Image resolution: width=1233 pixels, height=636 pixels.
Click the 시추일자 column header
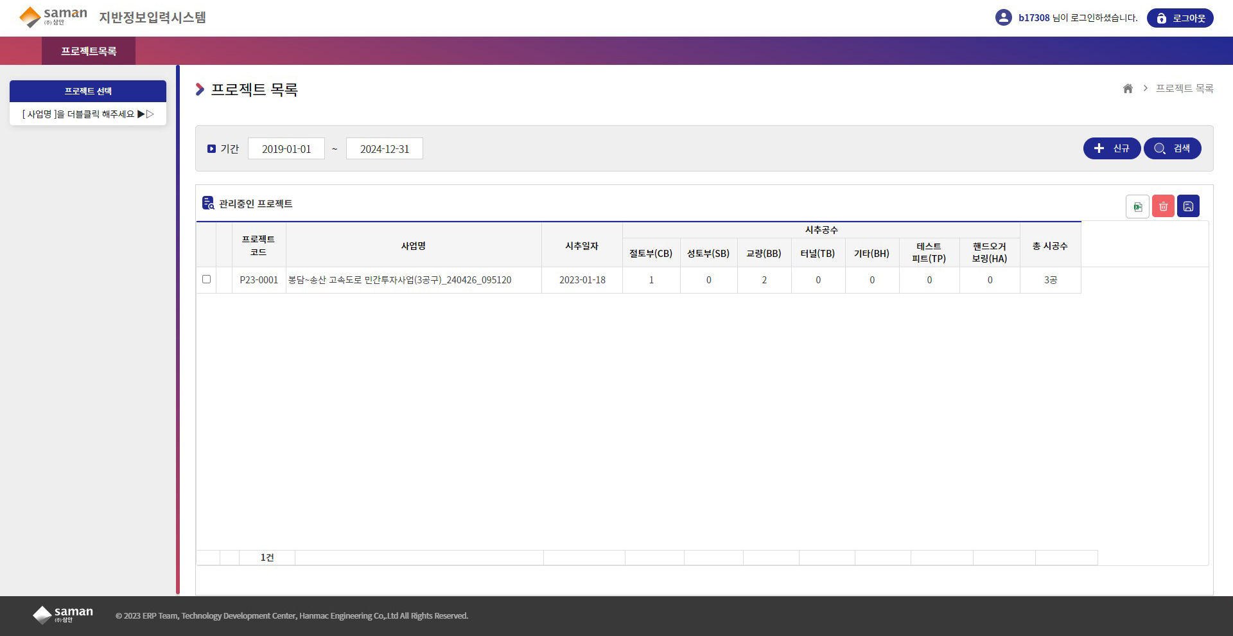click(x=582, y=245)
